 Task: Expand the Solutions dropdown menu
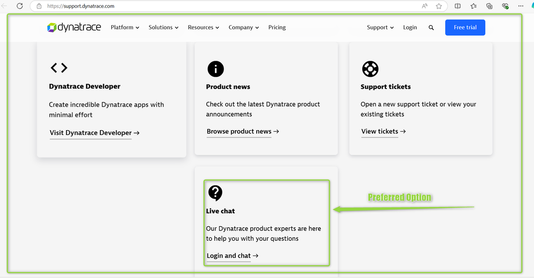coord(164,28)
